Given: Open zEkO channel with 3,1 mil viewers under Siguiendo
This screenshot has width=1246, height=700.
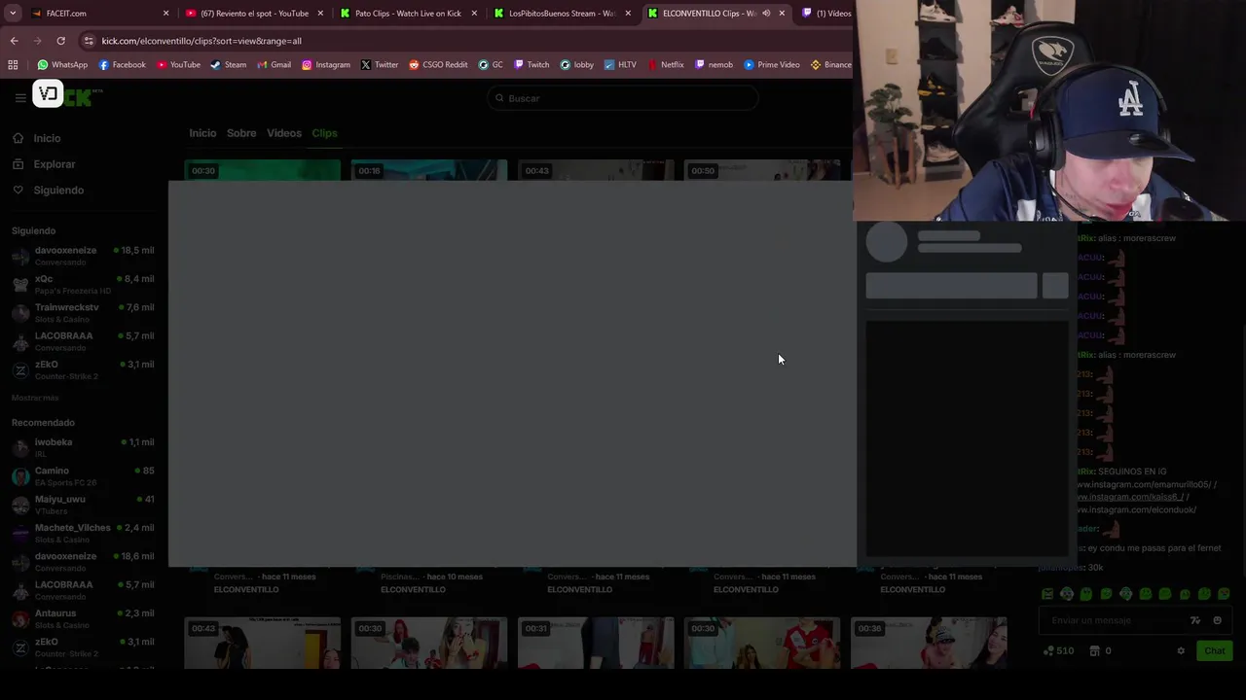Looking at the screenshot, I should click(84, 369).
